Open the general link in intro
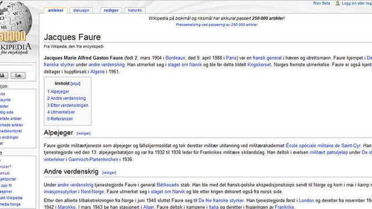Viewport: 372px width, 209px height. pyautogui.click(x=274, y=58)
